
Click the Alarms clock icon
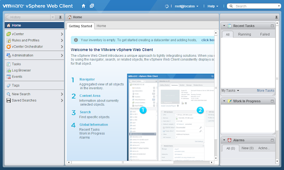pyautogui.click(x=229, y=140)
